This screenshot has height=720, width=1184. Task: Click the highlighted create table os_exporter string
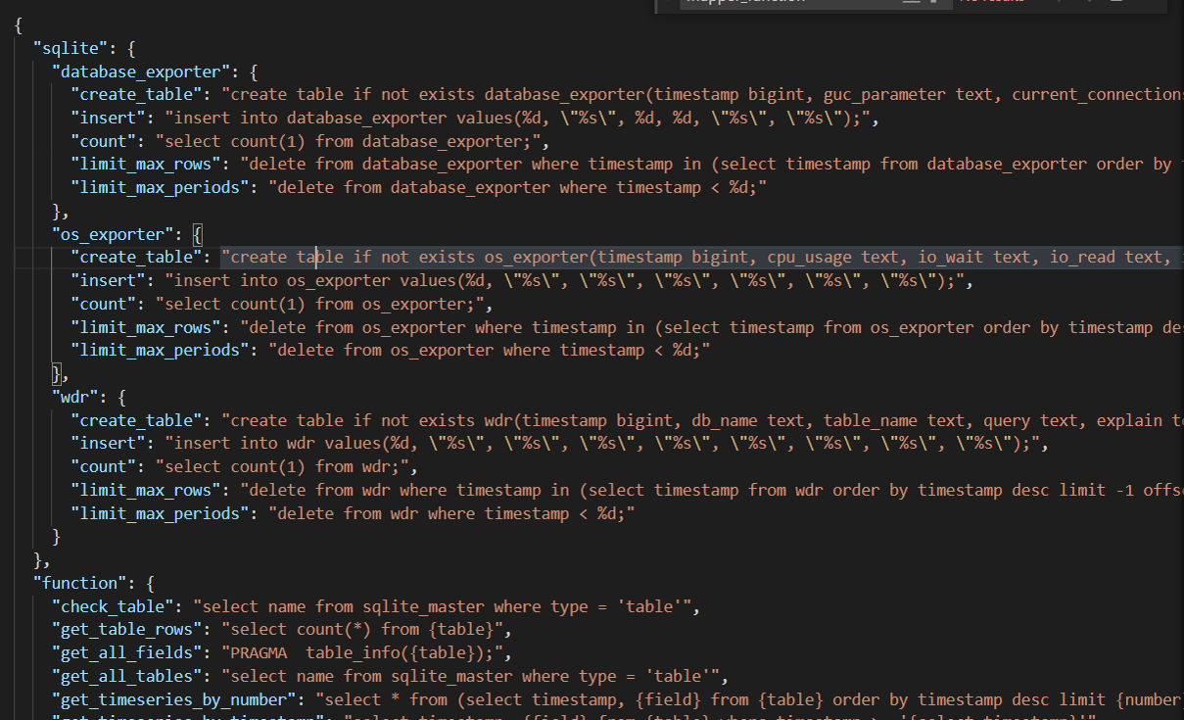tap(702, 257)
